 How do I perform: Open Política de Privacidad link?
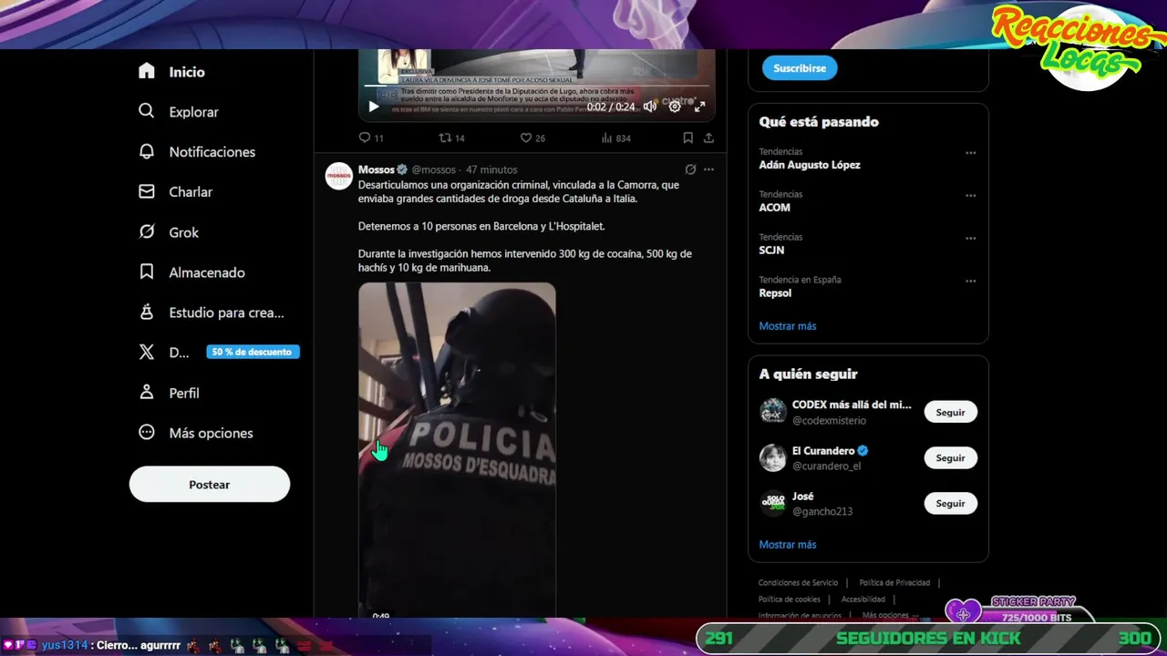pos(894,583)
